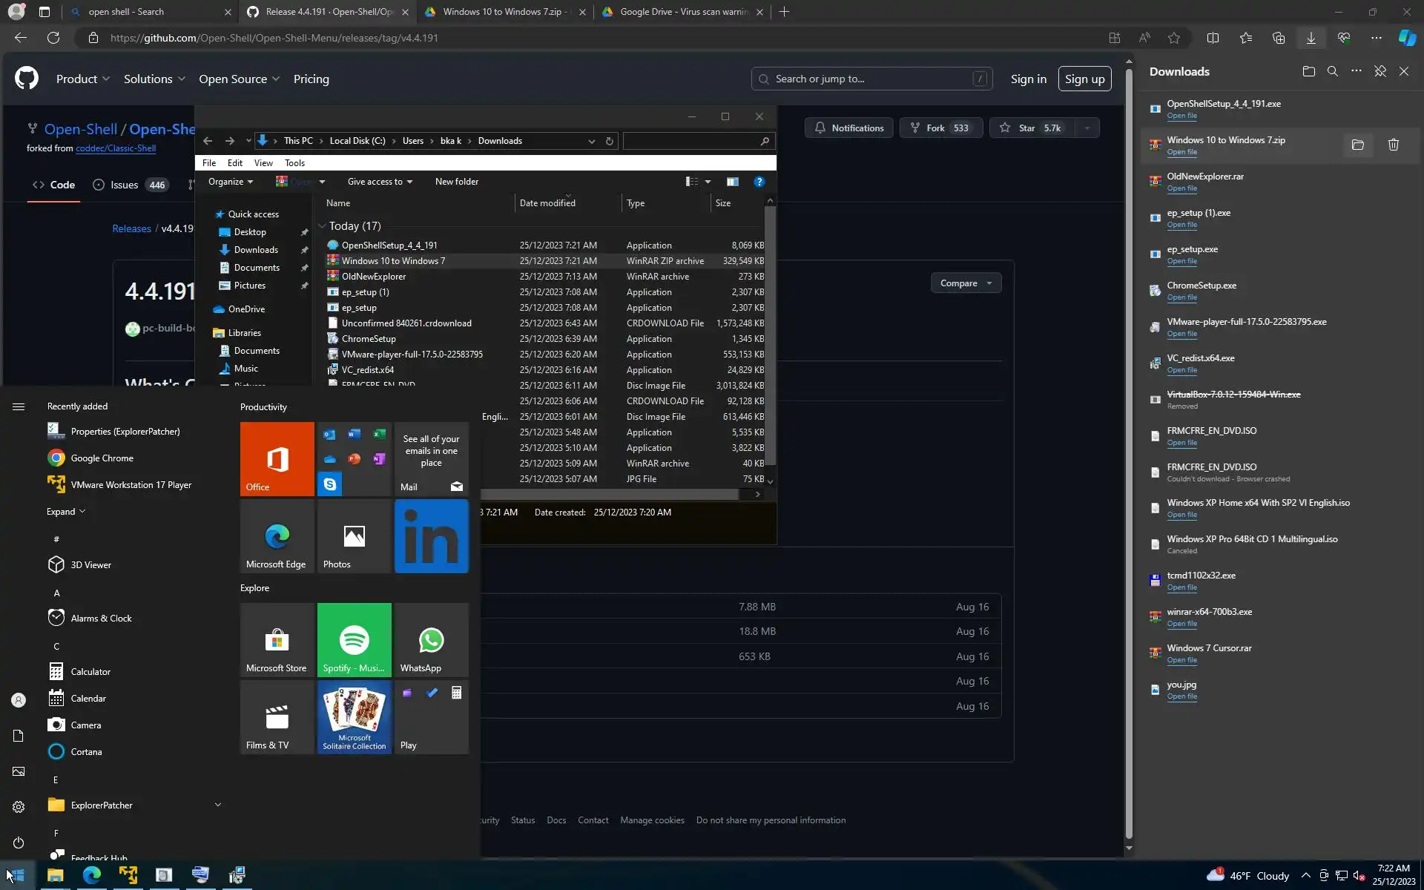Open Microsoft Edge from the taskbar
Image resolution: width=1424 pixels, height=890 pixels.
[x=92, y=875]
